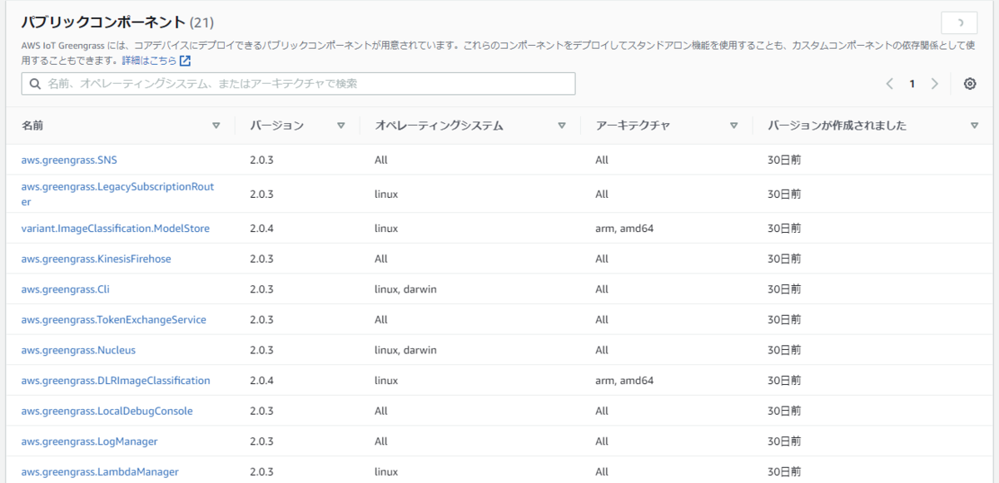Open the external link icon beside 詳細はこちら
This screenshot has width=999, height=483.
186,61
